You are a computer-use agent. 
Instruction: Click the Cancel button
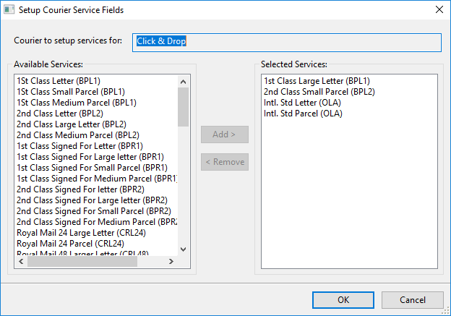point(412,299)
